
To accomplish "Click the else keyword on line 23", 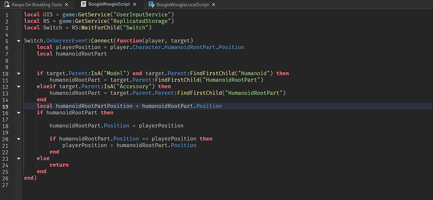I will coord(43,158).
